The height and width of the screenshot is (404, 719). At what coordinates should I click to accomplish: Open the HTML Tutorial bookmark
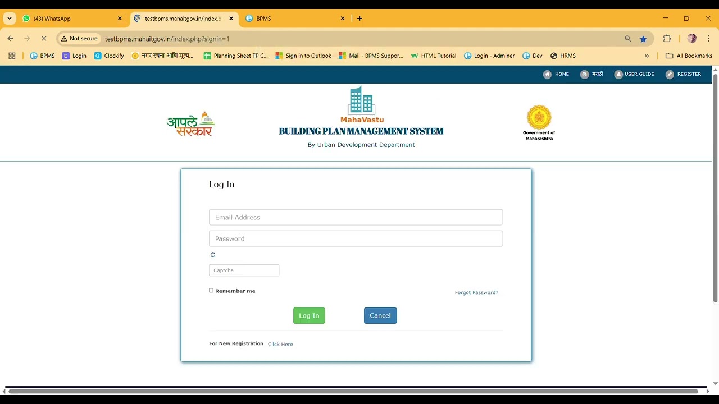click(434, 56)
